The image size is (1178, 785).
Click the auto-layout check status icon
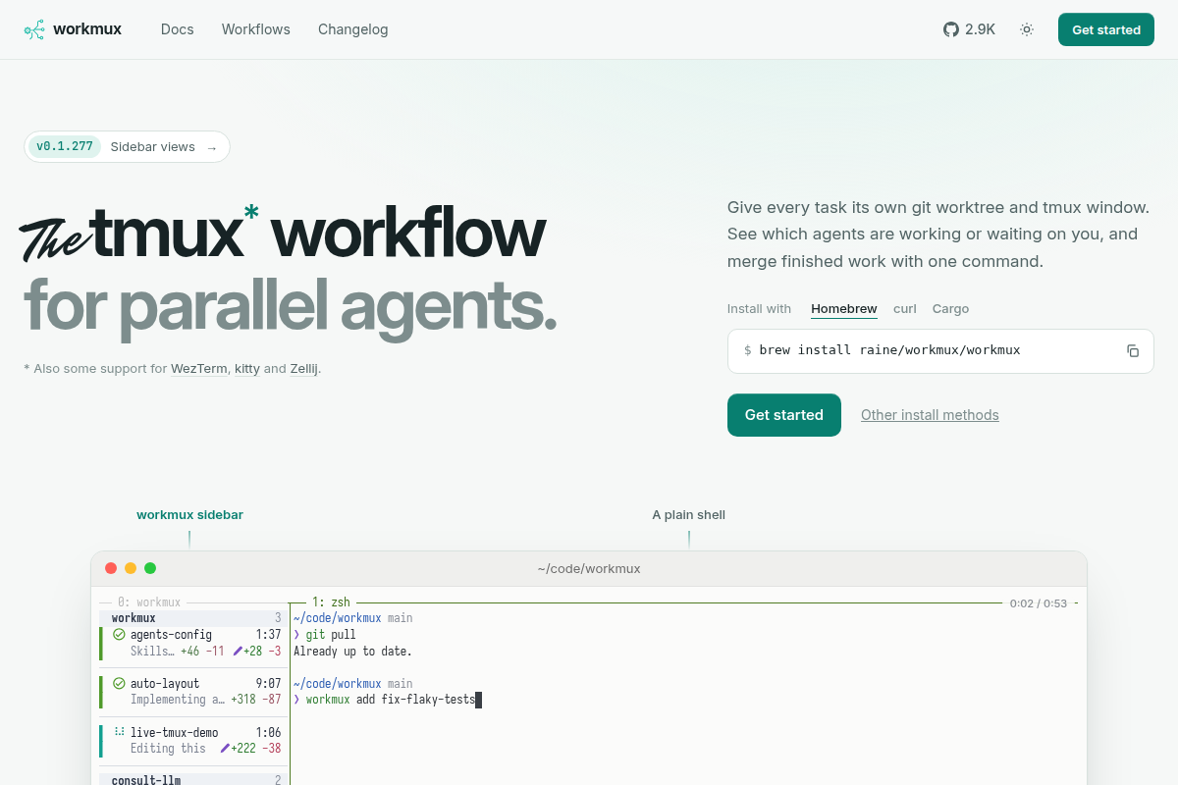[x=120, y=684]
